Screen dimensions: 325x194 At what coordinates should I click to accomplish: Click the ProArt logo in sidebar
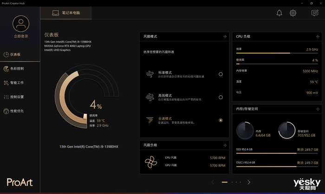tap(19, 182)
